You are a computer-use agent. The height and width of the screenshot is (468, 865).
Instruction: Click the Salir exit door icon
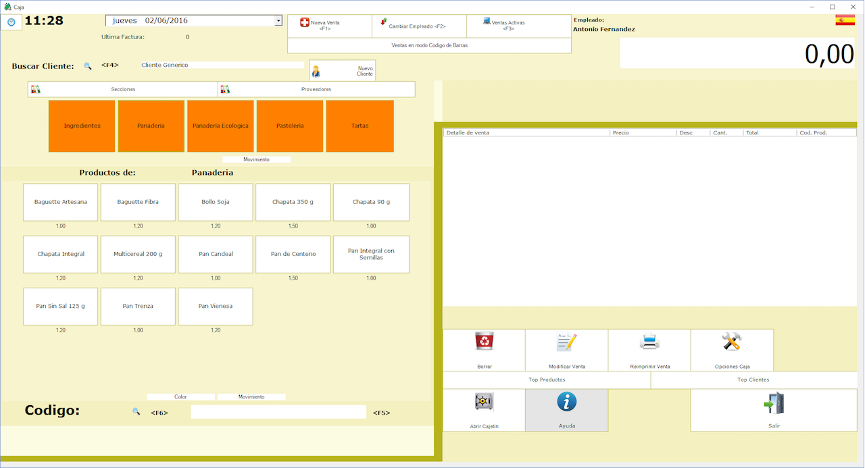[x=773, y=403]
